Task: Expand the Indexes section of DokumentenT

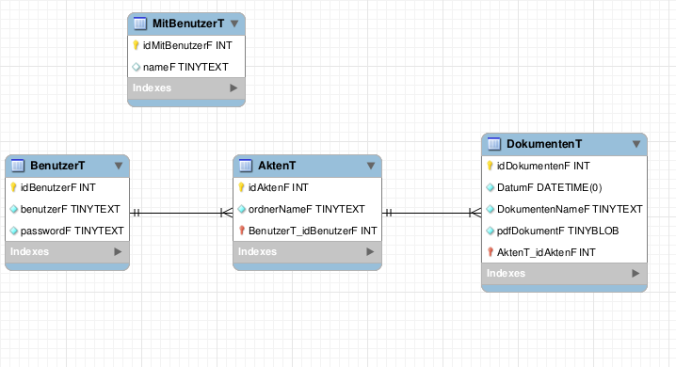Action: [636, 273]
